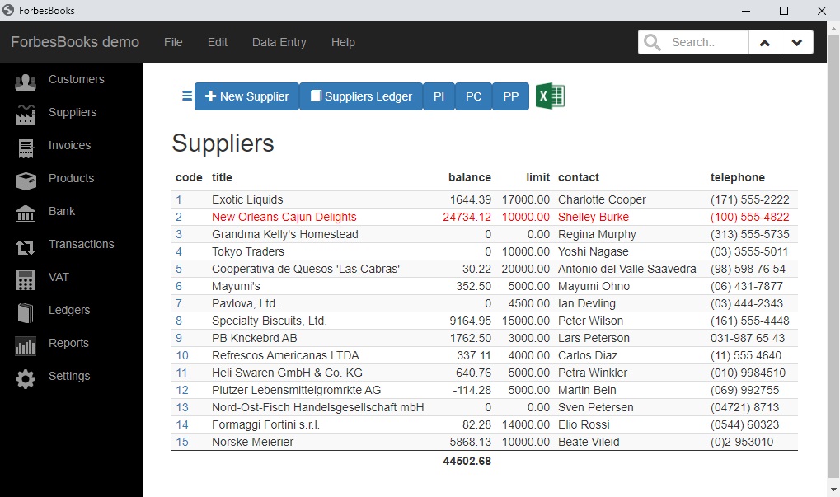Viewport: 840px width, 497px height.
Task: Open the Reports sidebar label
Action: (68, 344)
